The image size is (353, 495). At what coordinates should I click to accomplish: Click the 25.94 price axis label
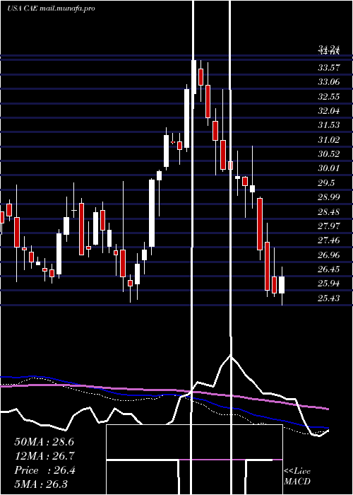tap(329, 284)
